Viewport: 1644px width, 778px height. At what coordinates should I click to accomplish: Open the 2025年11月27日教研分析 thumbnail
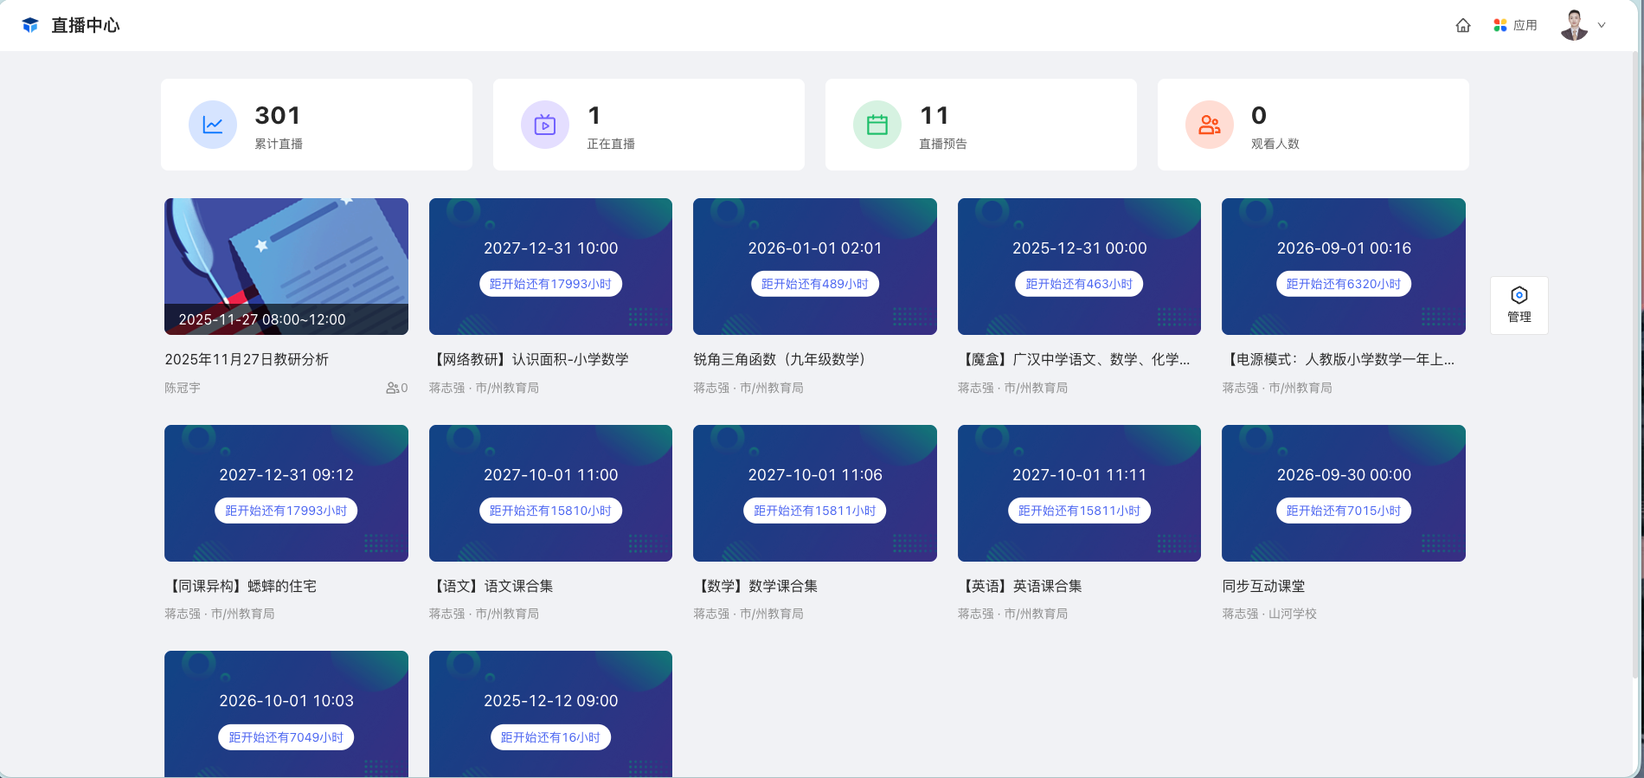[x=286, y=266]
